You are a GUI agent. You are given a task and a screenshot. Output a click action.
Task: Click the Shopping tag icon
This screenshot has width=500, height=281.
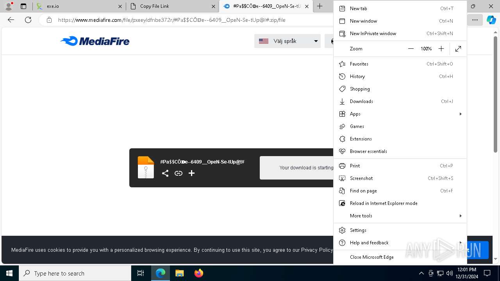pos(342,89)
